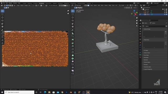The image size is (168, 94).
Task: Add a new shape key
Action: [x=166, y=42]
